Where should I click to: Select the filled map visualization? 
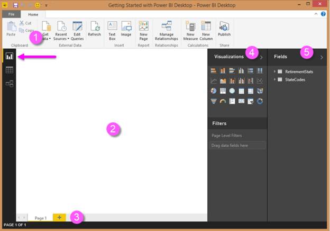[x=260, y=91]
